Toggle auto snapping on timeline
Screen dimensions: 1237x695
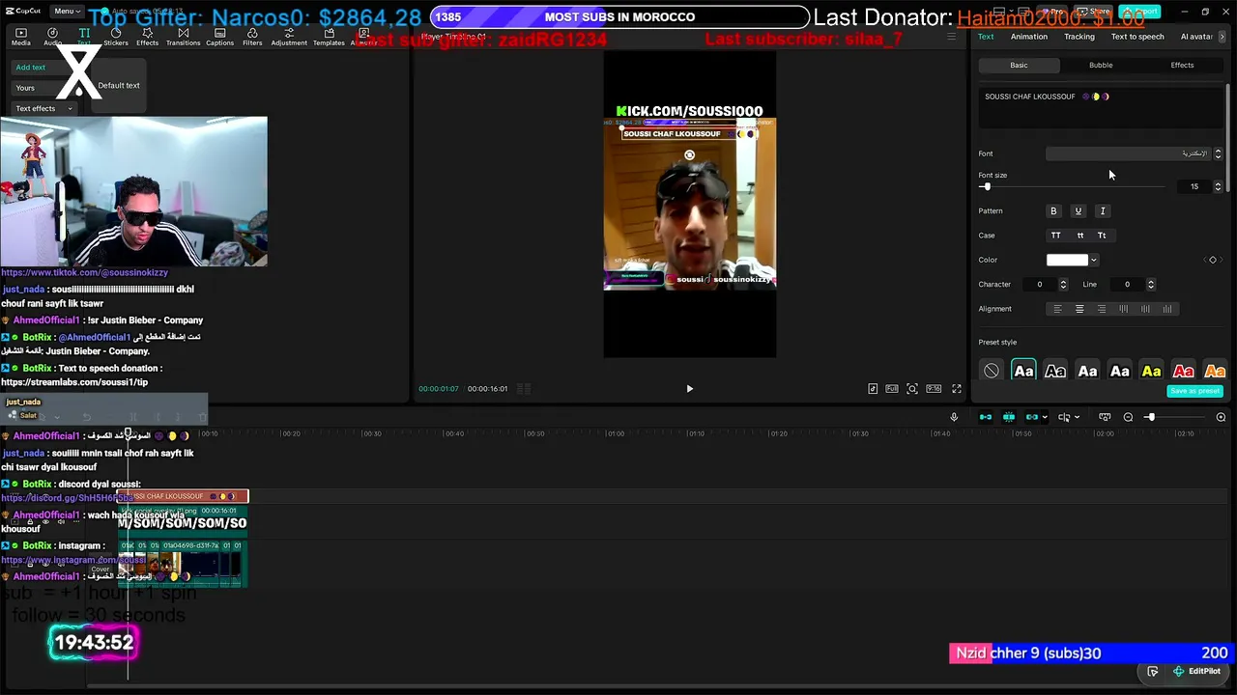[1009, 417]
